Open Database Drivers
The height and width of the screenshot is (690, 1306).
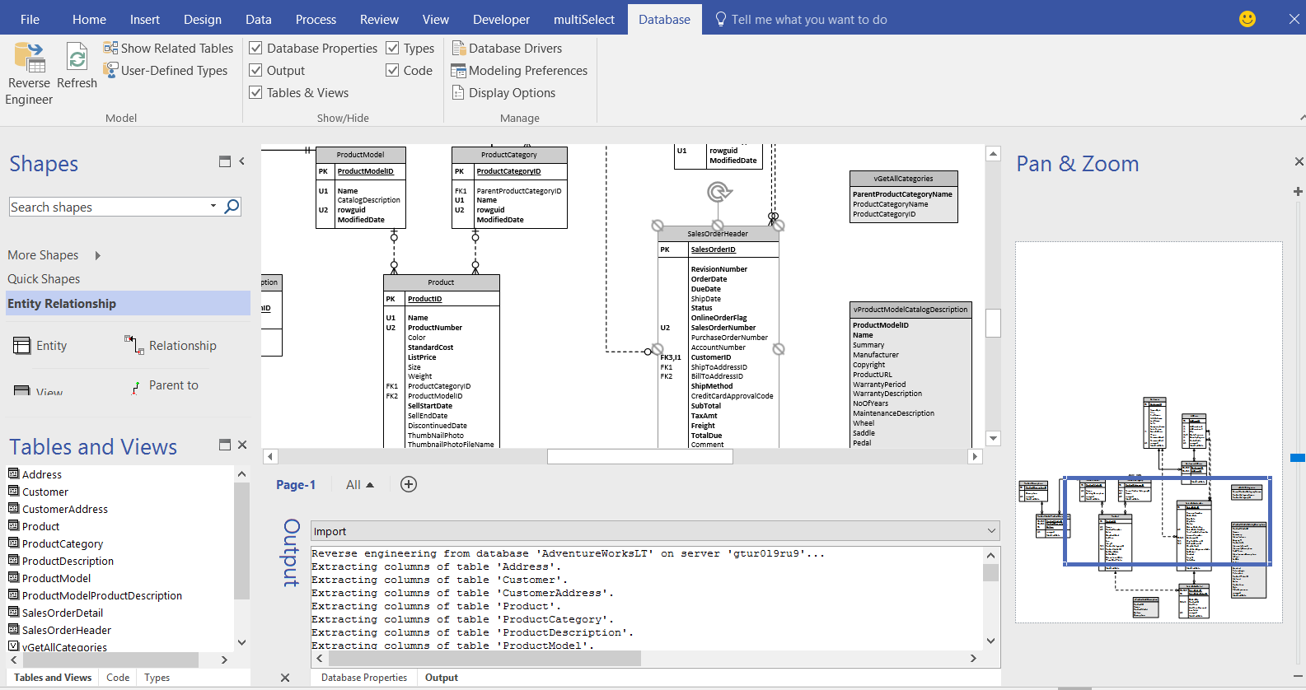click(507, 49)
